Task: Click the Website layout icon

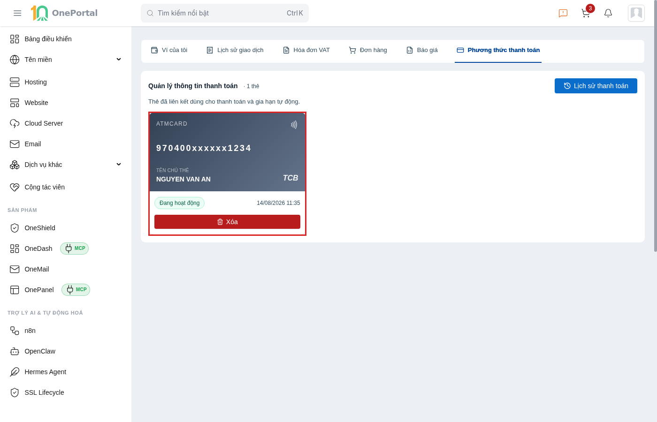Action: pos(15,103)
